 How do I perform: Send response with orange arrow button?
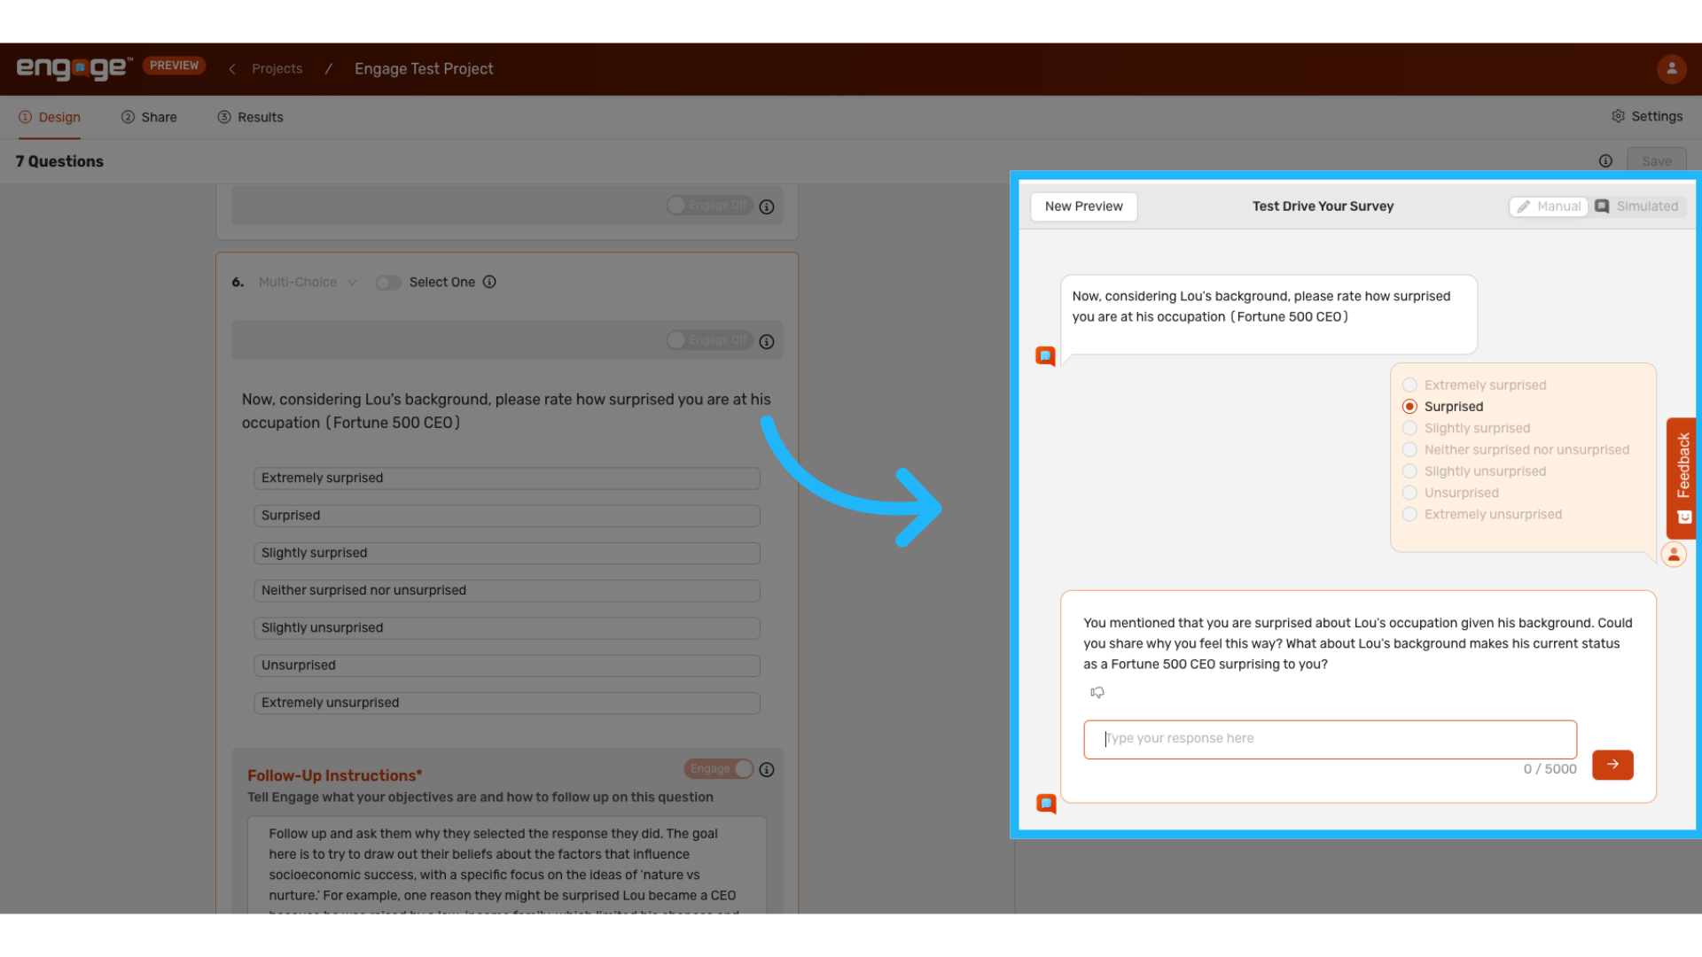pos(1612,764)
